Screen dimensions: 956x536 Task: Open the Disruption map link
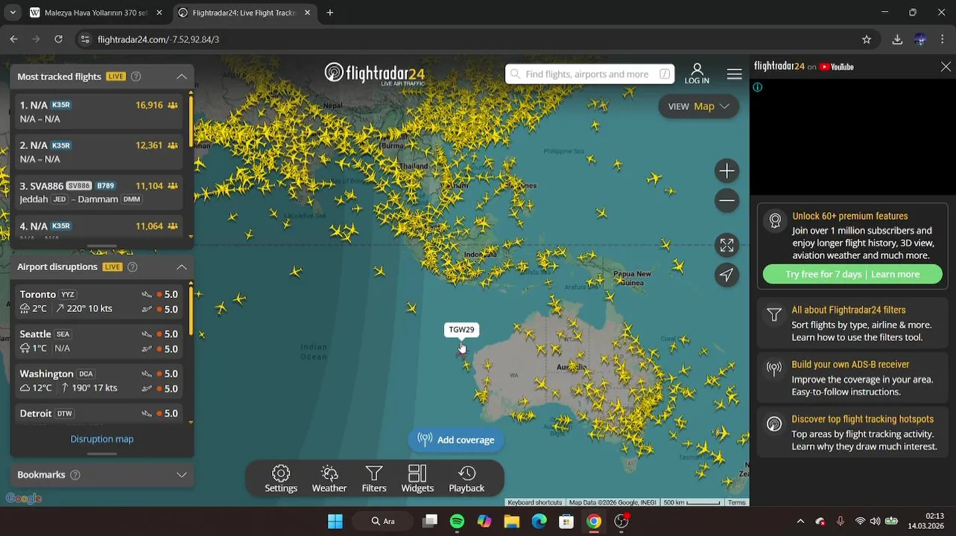(102, 438)
